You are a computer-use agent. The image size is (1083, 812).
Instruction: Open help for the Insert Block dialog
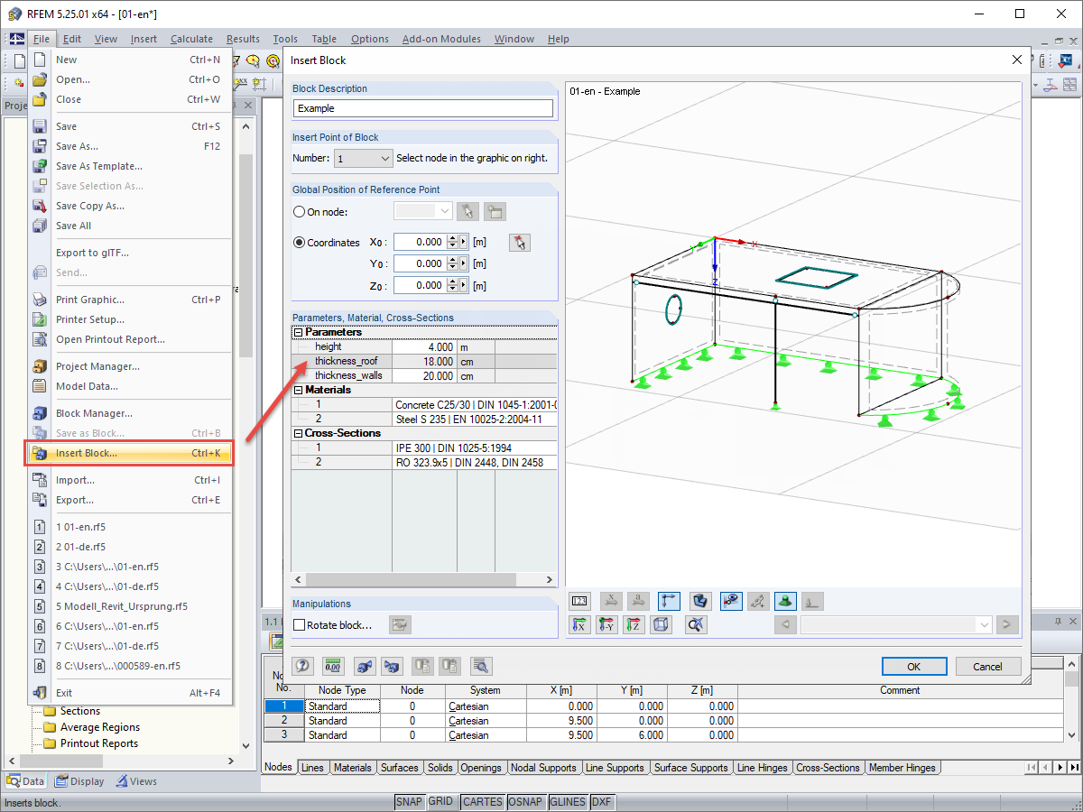(x=301, y=666)
